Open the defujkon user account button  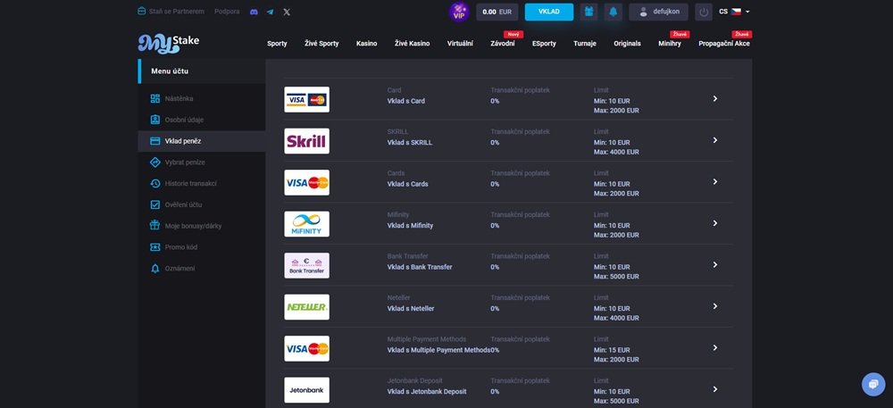tap(658, 12)
